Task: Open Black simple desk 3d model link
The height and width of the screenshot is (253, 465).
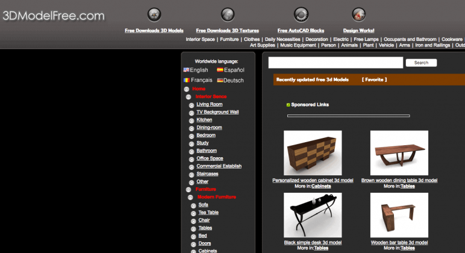Action: (x=313, y=242)
